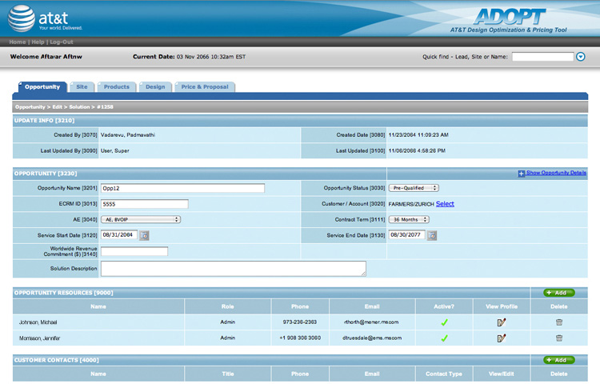600x388 pixels.
Task: Click the Quick find go arrow icon
Action: coord(581,57)
